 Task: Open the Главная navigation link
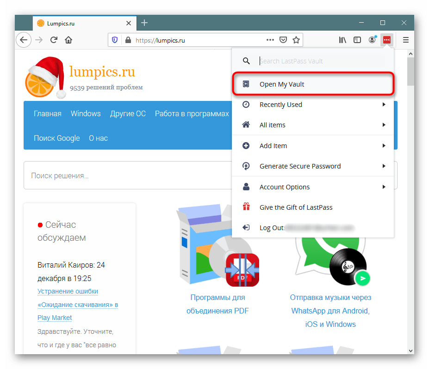click(48, 113)
